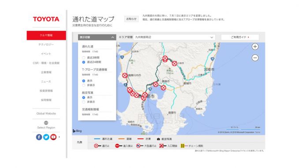
Task: Click the globe Select Region icon
Action: pos(46,123)
